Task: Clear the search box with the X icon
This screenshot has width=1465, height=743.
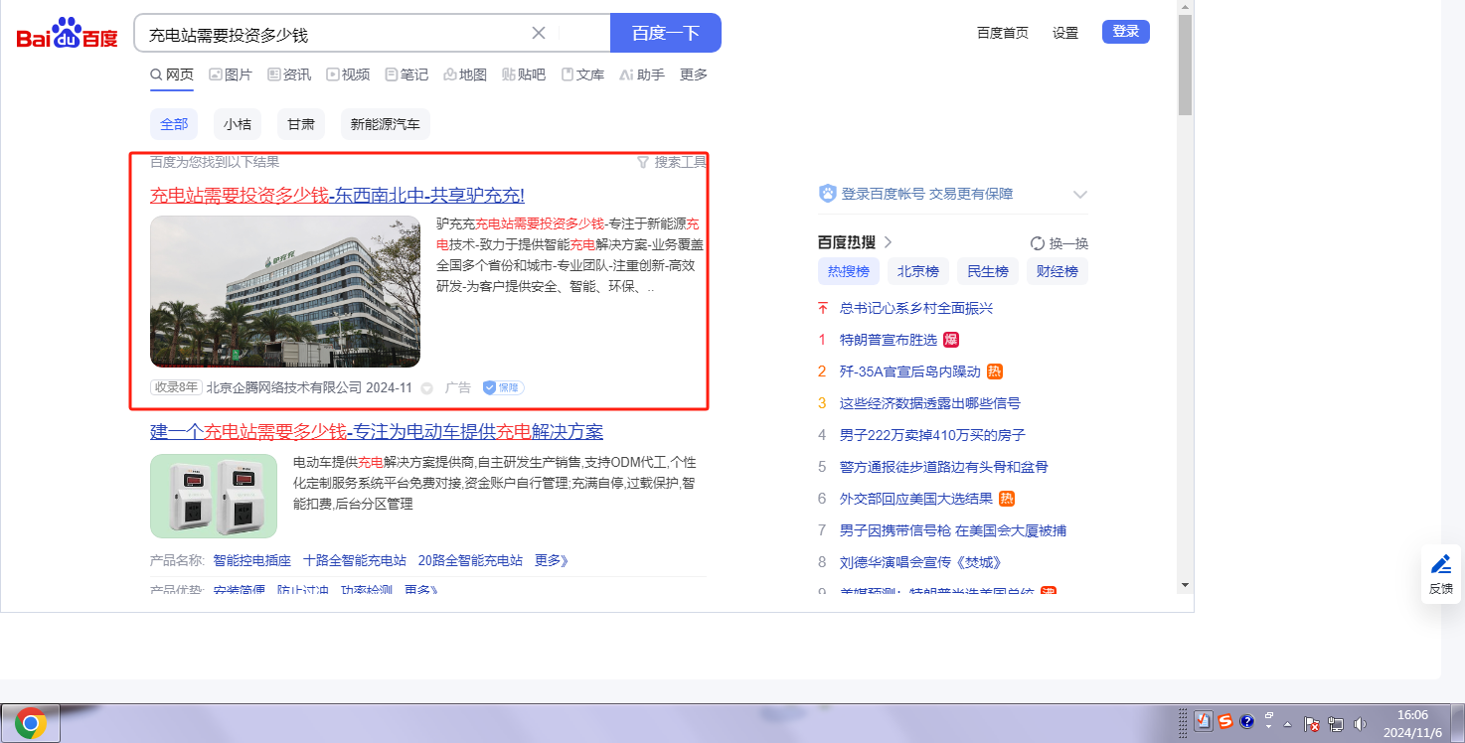Action: (x=539, y=33)
